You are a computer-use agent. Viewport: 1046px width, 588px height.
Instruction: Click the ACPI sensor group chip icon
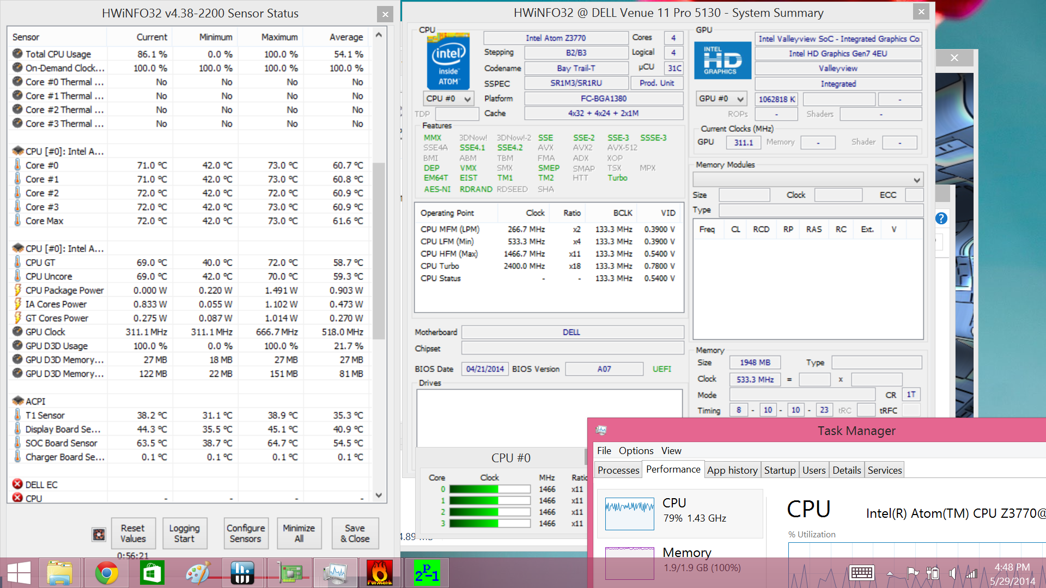17,401
